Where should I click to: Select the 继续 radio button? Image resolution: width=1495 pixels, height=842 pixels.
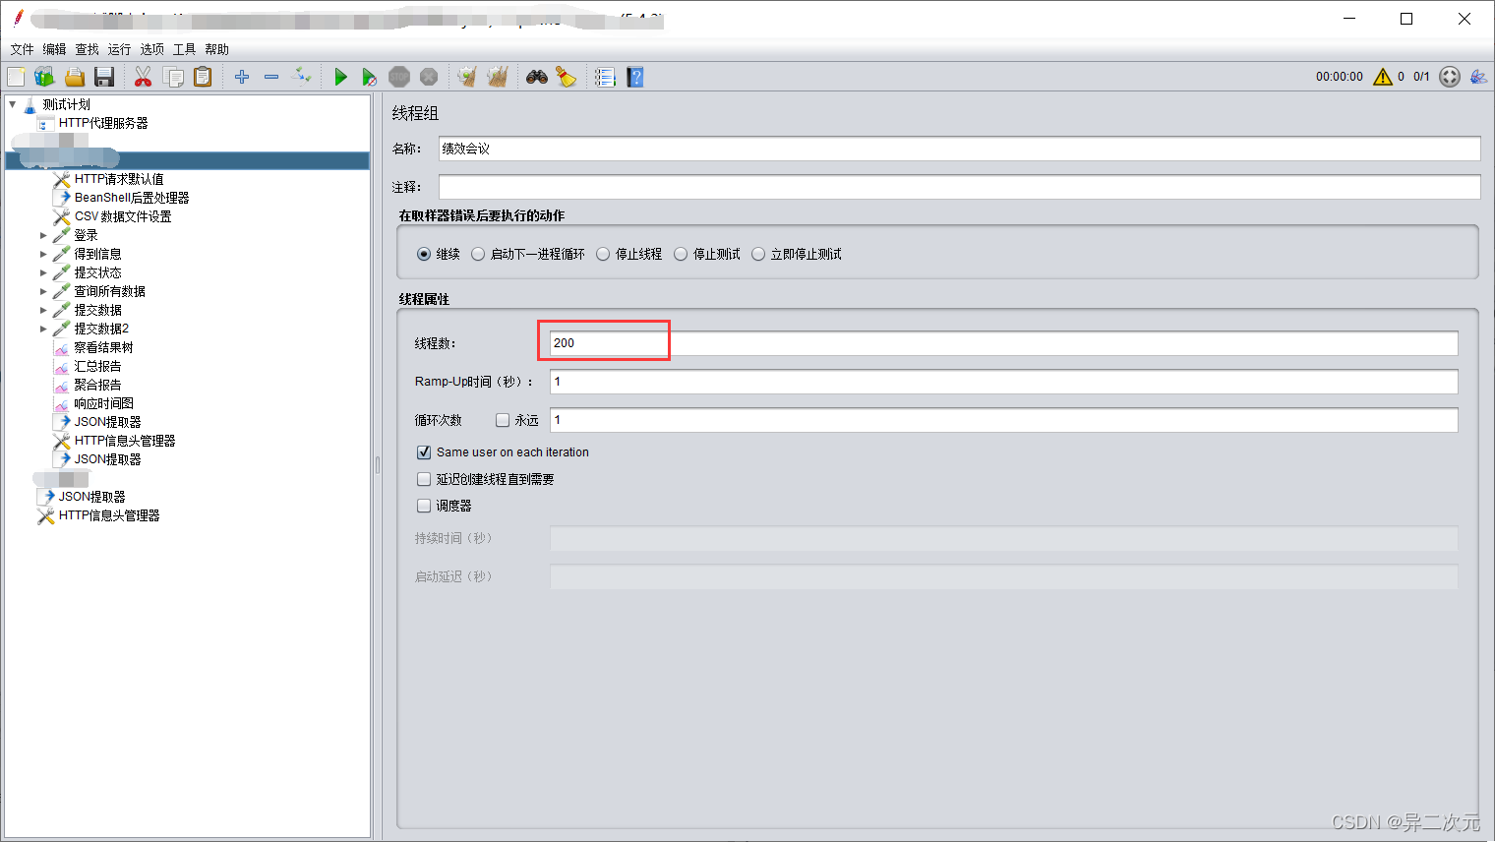tap(424, 254)
